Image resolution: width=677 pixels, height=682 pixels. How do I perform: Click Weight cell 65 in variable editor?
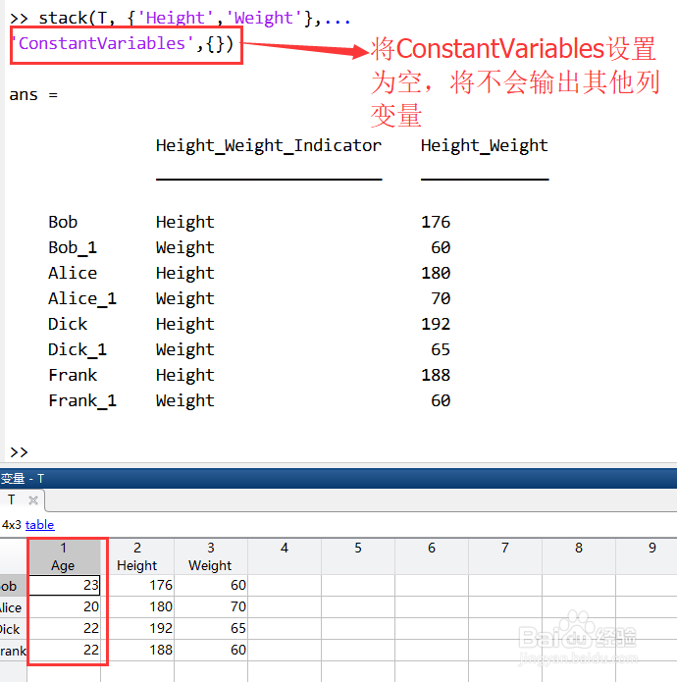click(x=211, y=628)
